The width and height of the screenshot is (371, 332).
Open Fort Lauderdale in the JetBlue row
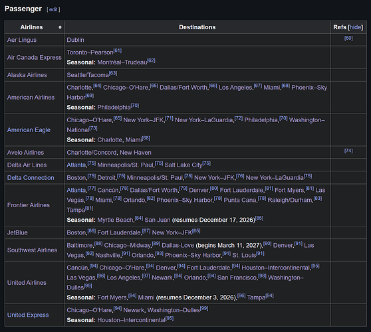(x=119, y=232)
